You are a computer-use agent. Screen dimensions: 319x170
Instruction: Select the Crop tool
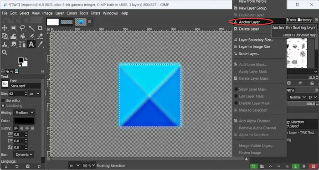pos(40,28)
